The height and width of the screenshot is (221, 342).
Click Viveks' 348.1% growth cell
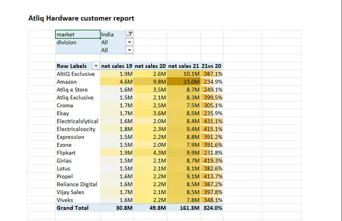(212, 200)
